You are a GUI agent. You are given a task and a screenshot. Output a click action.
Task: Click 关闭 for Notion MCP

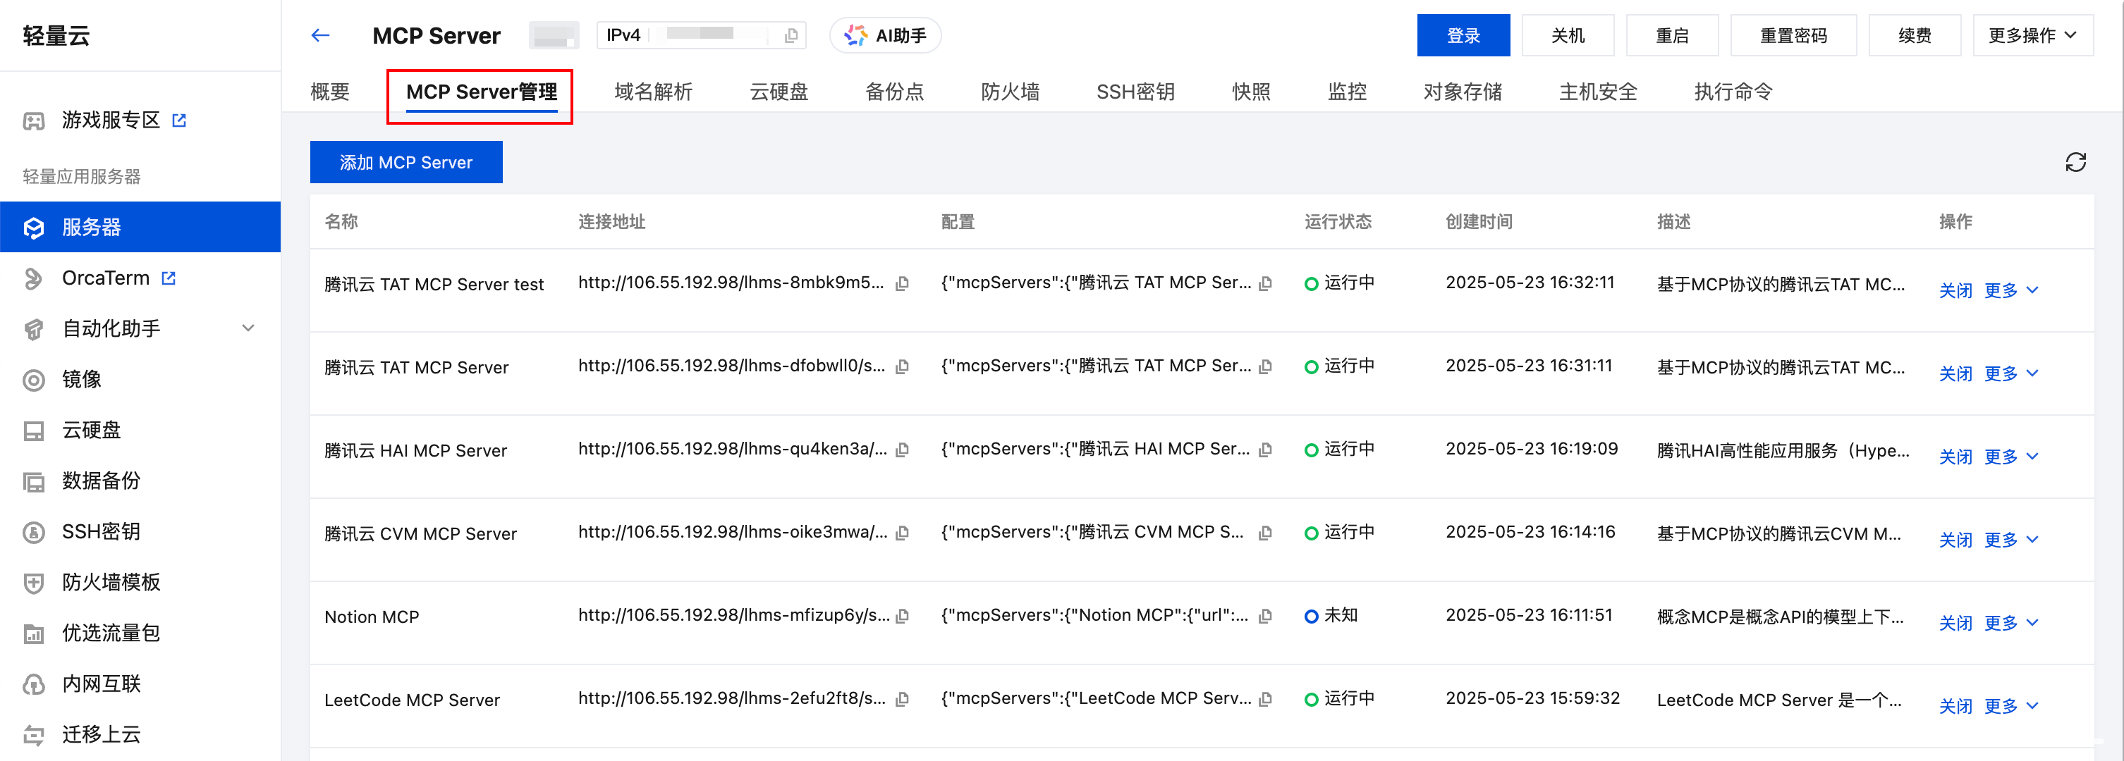coord(1955,624)
